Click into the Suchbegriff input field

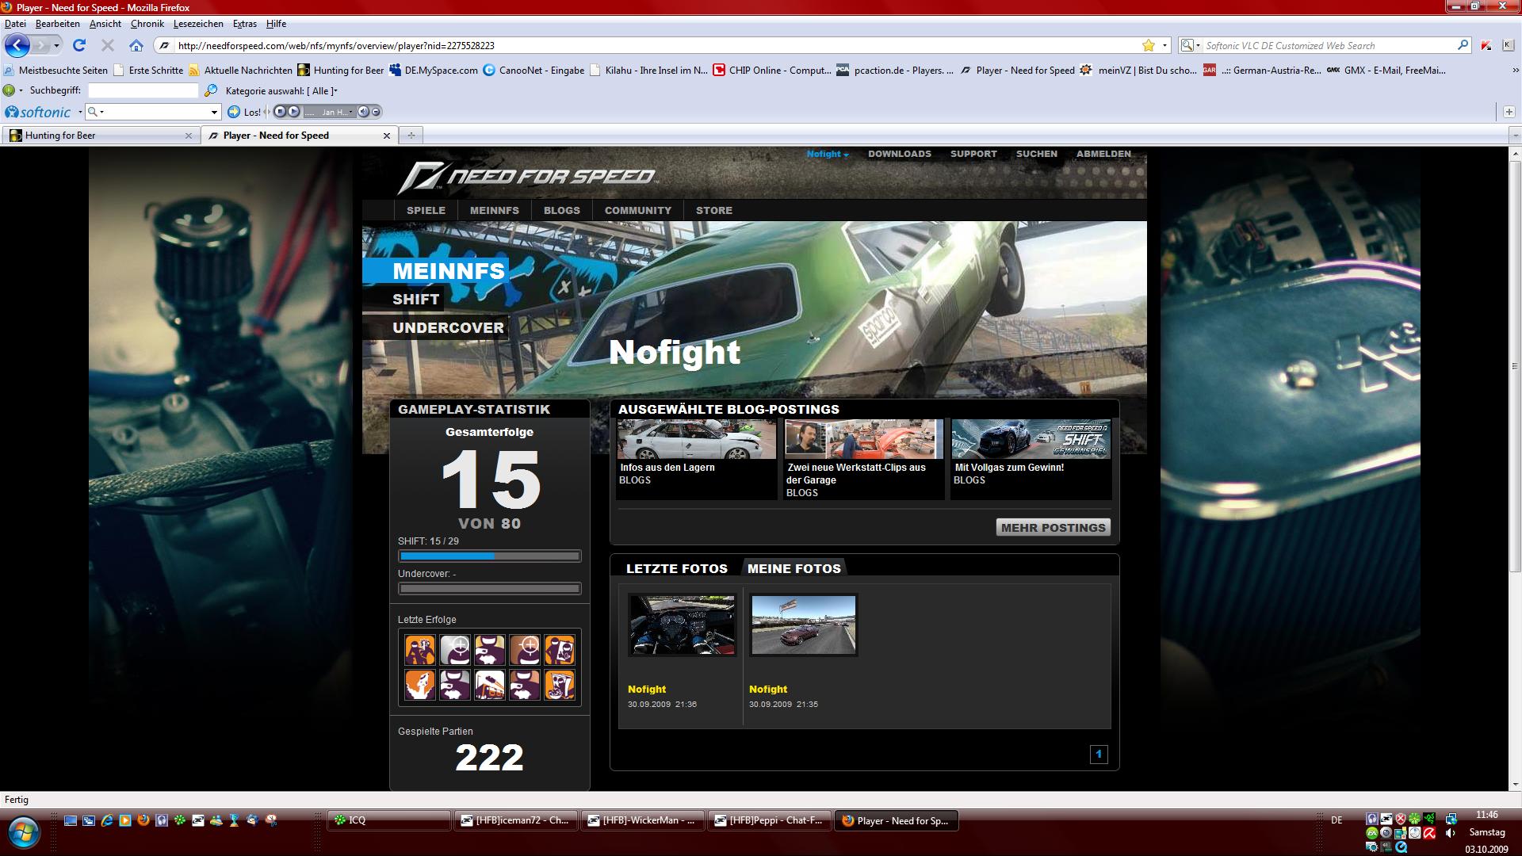pos(143,90)
